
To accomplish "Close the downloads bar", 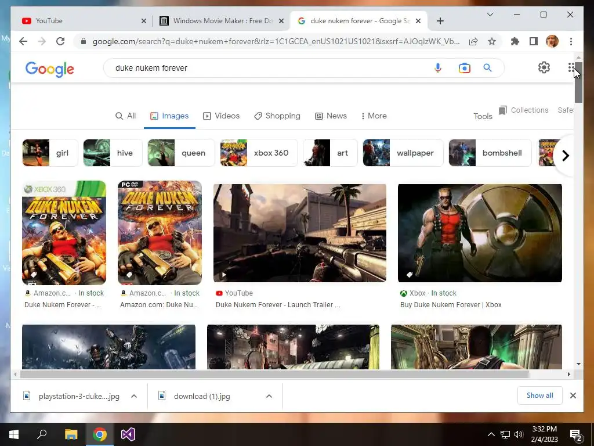I will (573, 395).
